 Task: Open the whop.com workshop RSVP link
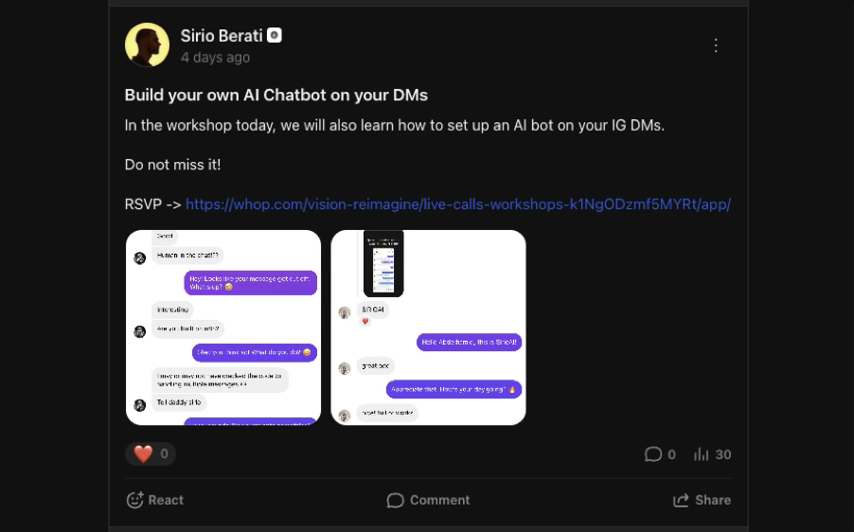pos(457,204)
